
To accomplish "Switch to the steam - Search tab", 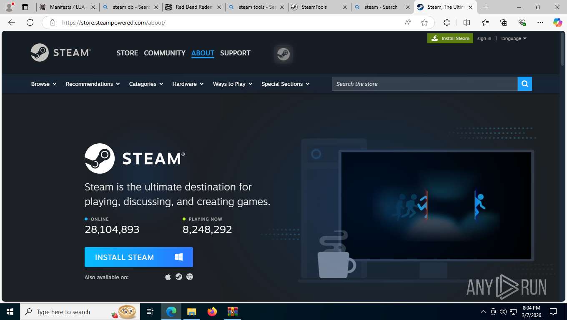I will (x=383, y=7).
